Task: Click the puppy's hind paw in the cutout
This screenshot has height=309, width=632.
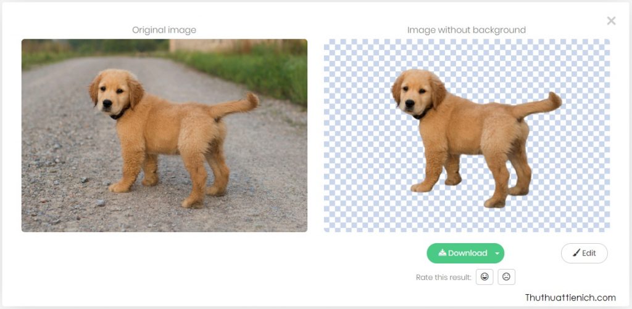Action: (494, 202)
